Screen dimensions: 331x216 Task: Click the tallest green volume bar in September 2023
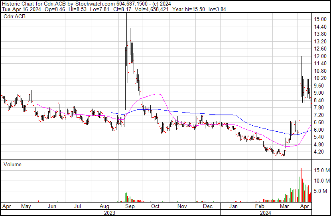pyautogui.click(x=126, y=197)
